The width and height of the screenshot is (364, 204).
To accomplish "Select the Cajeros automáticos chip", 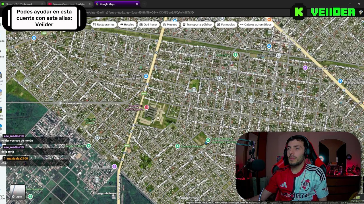I will [256, 25].
